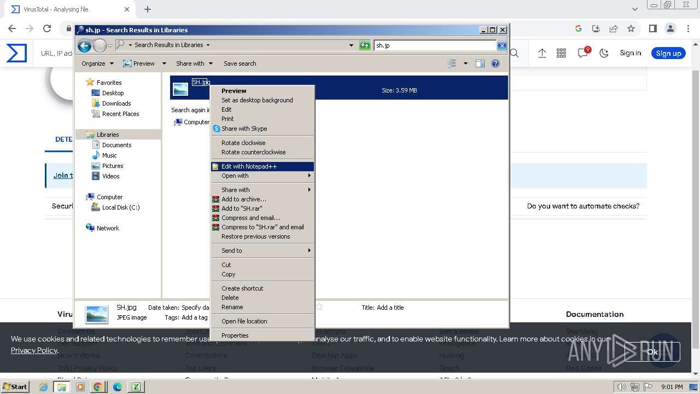This screenshot has width=700, height=394.
Task: Select Downloads in navigation pane
Action: [x=116, y=103]
